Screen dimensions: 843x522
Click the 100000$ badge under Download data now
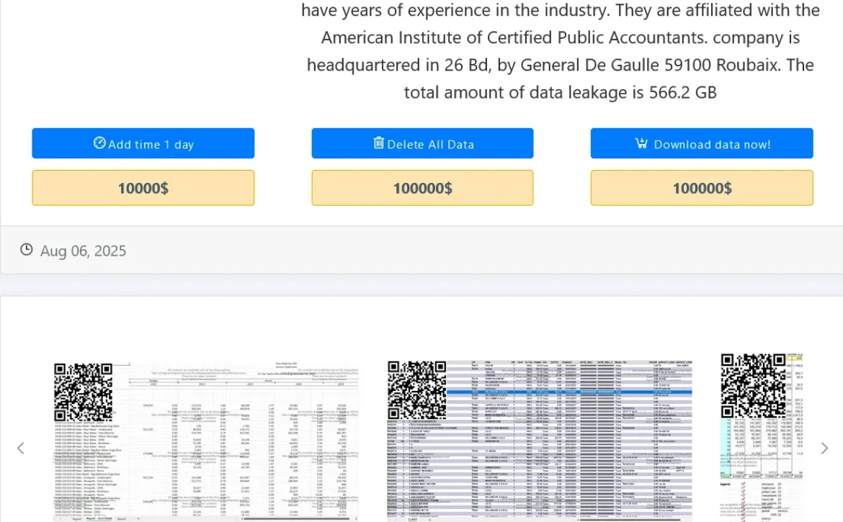click(702, 188)
